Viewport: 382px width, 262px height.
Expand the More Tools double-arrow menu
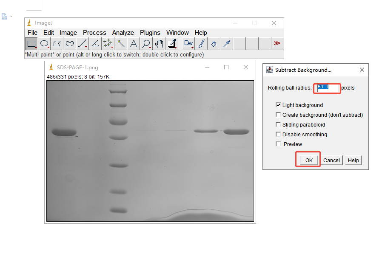277,43
